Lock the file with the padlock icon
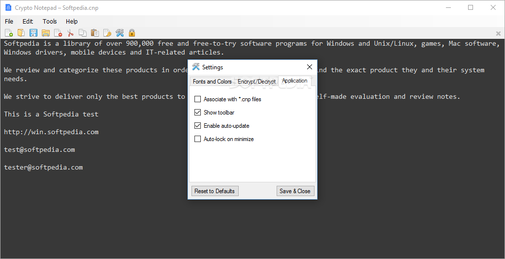The height and width of the screenshot is (259, 505). tap(132, 33)
